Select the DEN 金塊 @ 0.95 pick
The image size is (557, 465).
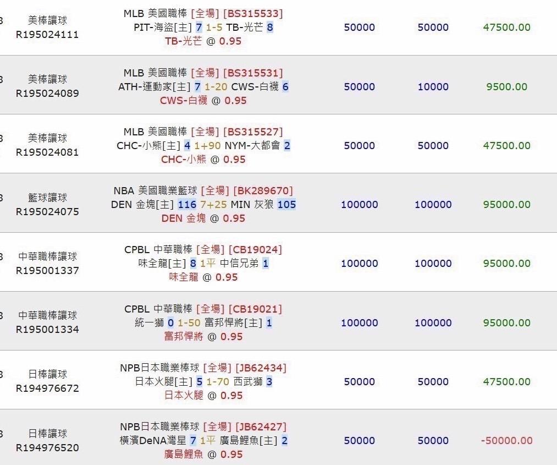tap(203, 218)
